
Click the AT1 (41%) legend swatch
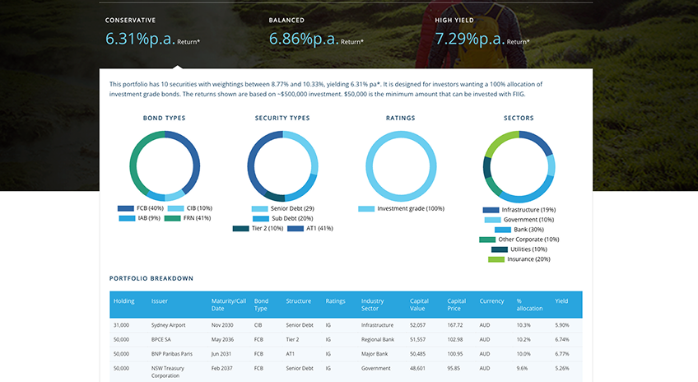[295, 228]
